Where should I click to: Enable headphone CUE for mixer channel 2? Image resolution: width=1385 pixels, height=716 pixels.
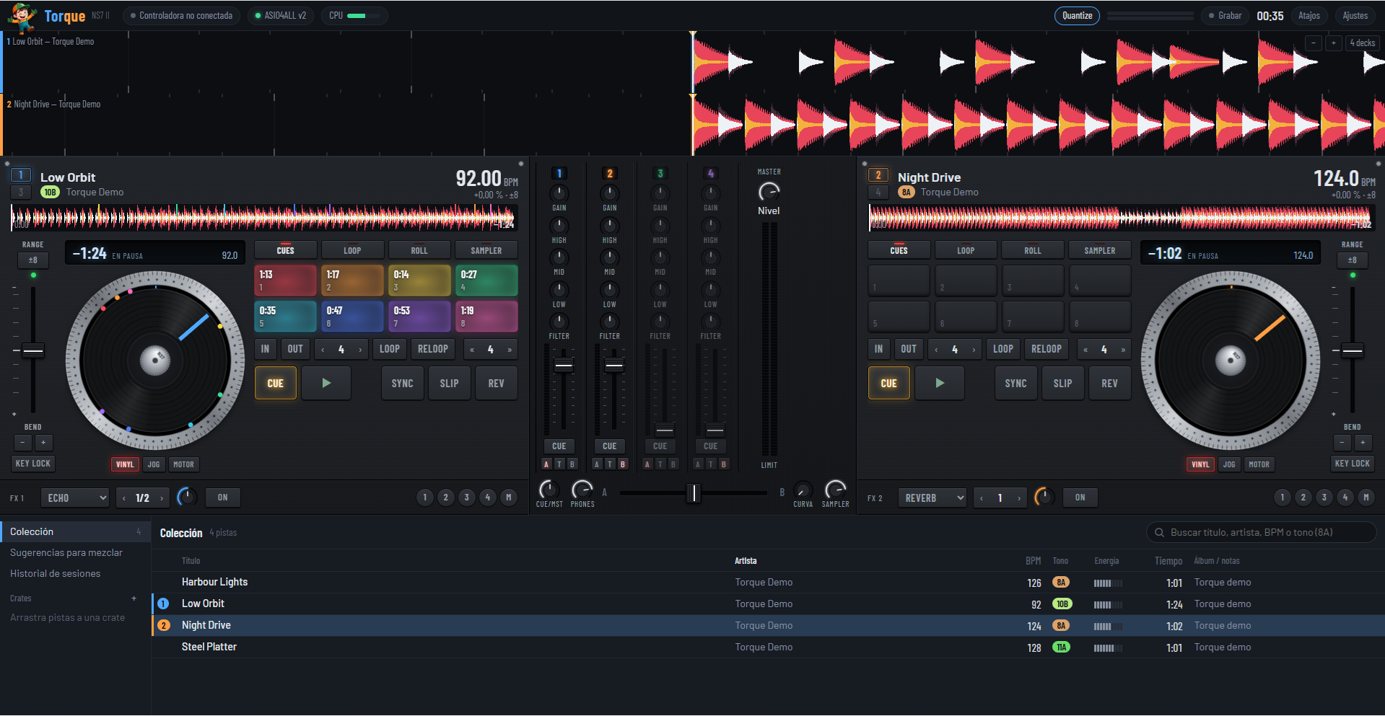(x=610, y=446)
